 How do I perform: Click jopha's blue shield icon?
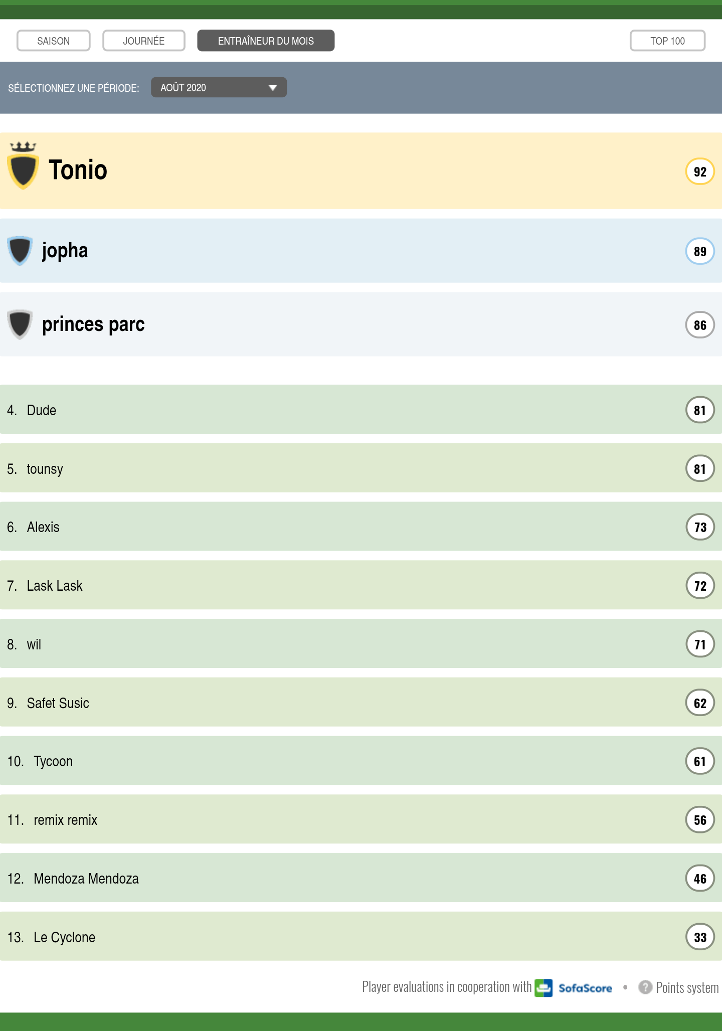pyautogui.click(x=20, y=250)
